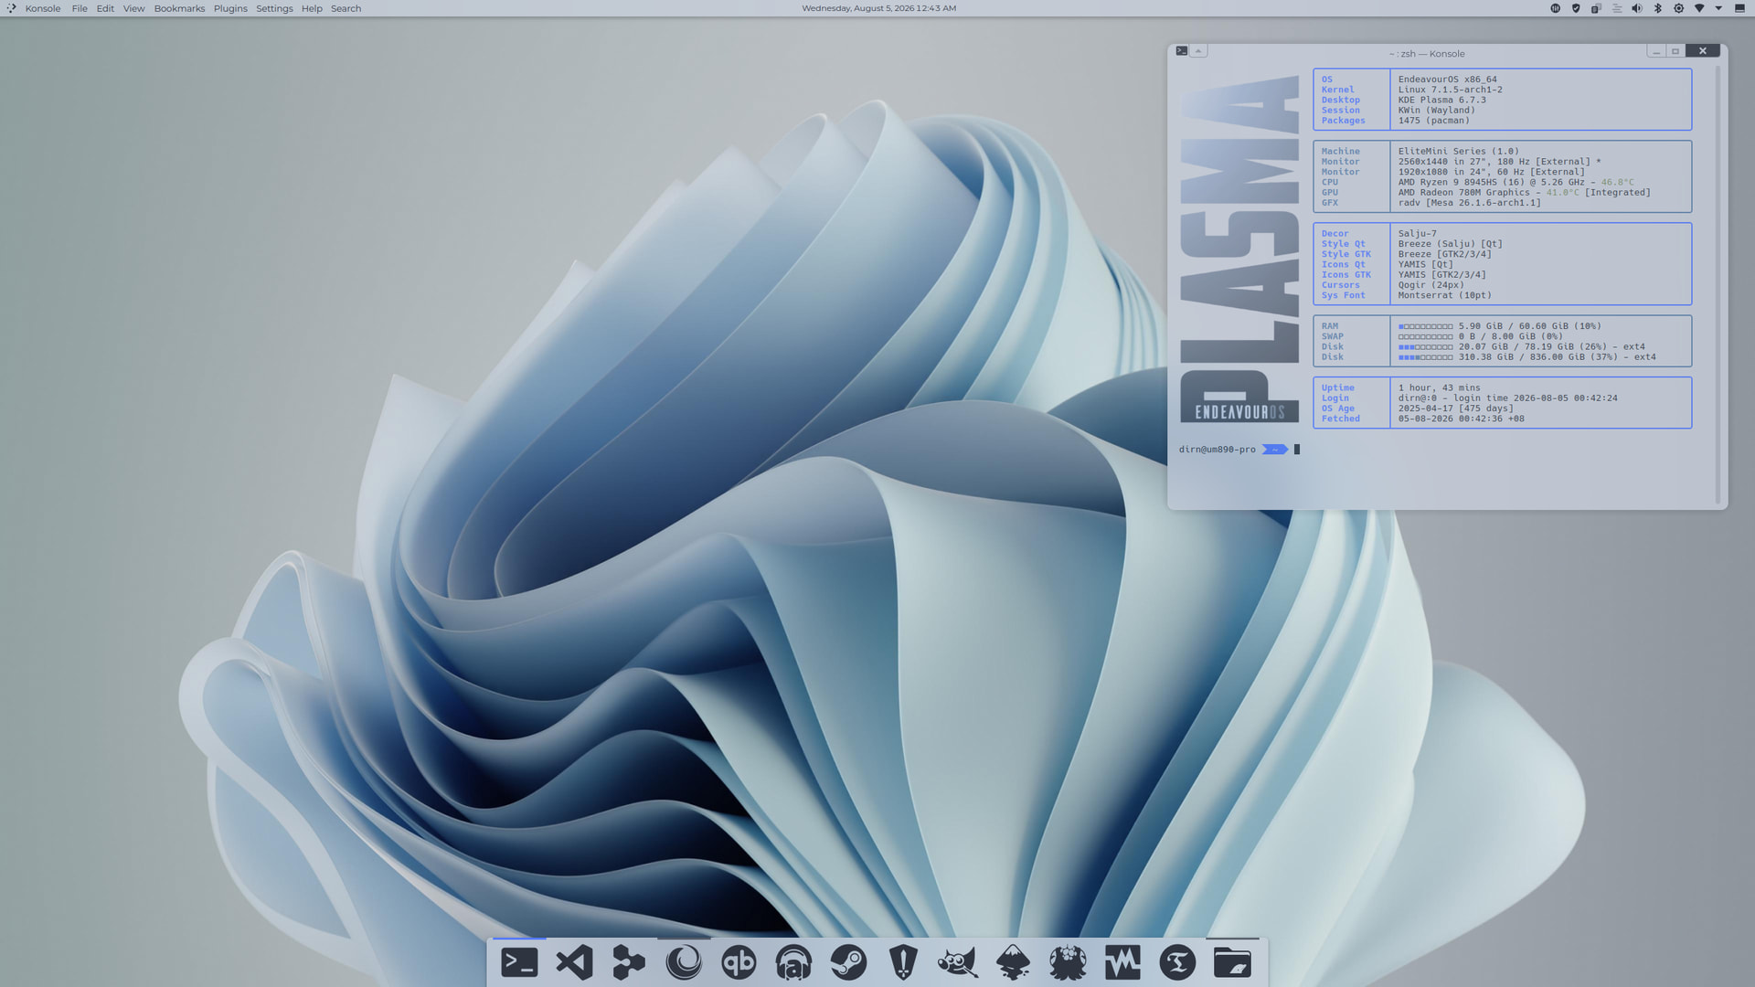
Task: Open the Plugins menu
Action: 230,8
